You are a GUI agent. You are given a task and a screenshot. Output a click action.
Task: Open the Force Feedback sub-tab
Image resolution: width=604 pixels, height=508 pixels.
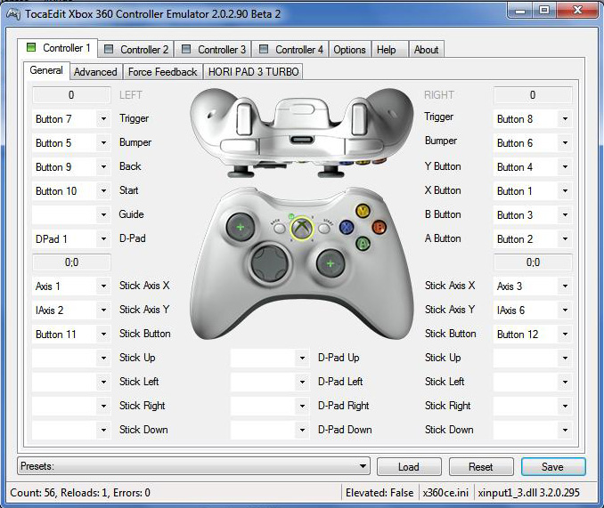coord(162,72)
